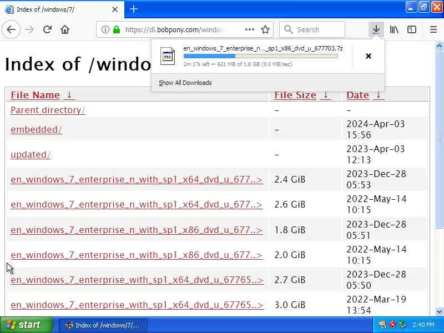Viewport: 444px width, 333px height.
Task: Download the 3.0 GiB enterprise x64 file
Action: (137, 305)
